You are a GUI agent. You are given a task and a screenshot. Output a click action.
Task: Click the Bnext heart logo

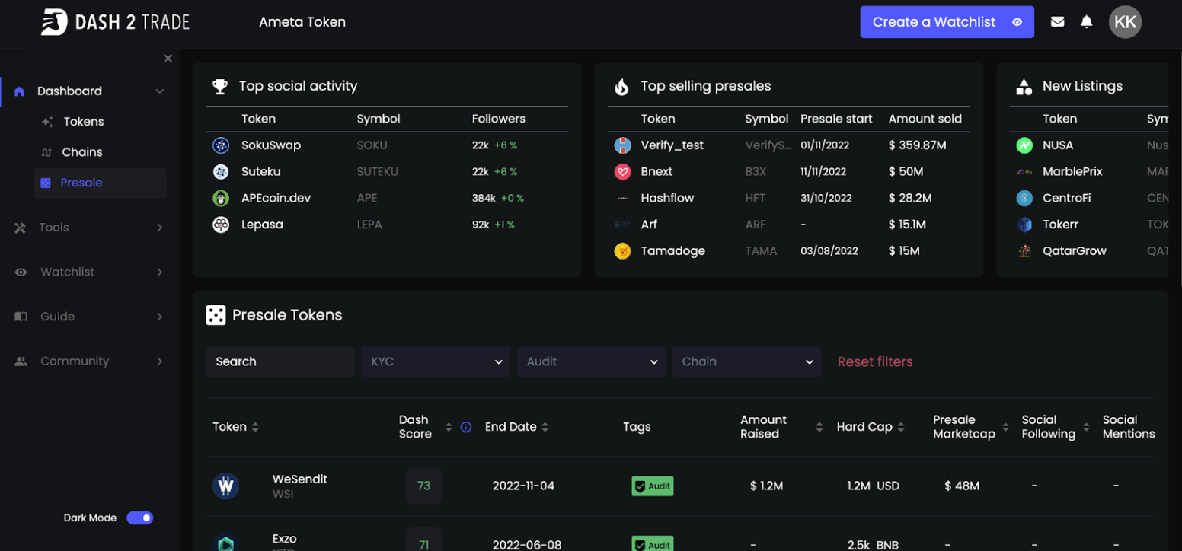[622, 172]
